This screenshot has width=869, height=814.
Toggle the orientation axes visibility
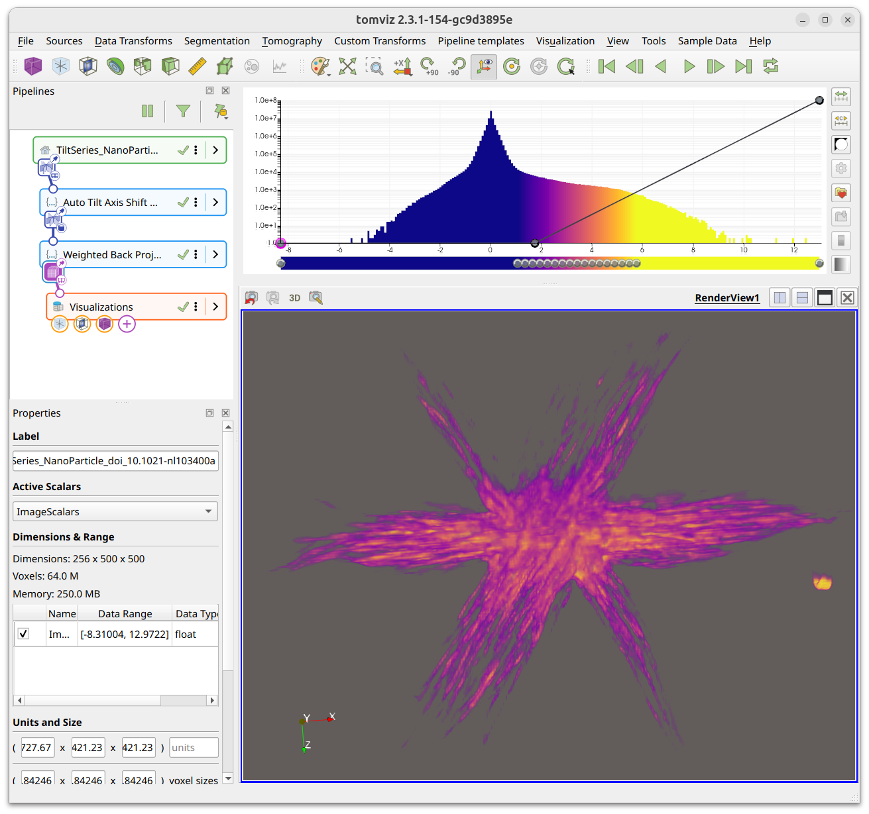tap(484, 66)
